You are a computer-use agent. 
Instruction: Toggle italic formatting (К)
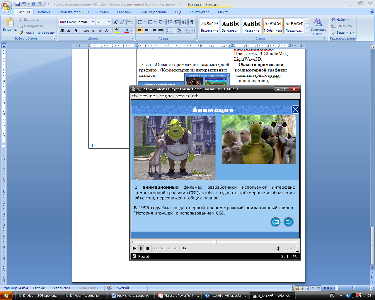69,30
